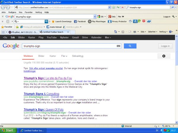Click the Logga in button on Google page

coord(165,46)
